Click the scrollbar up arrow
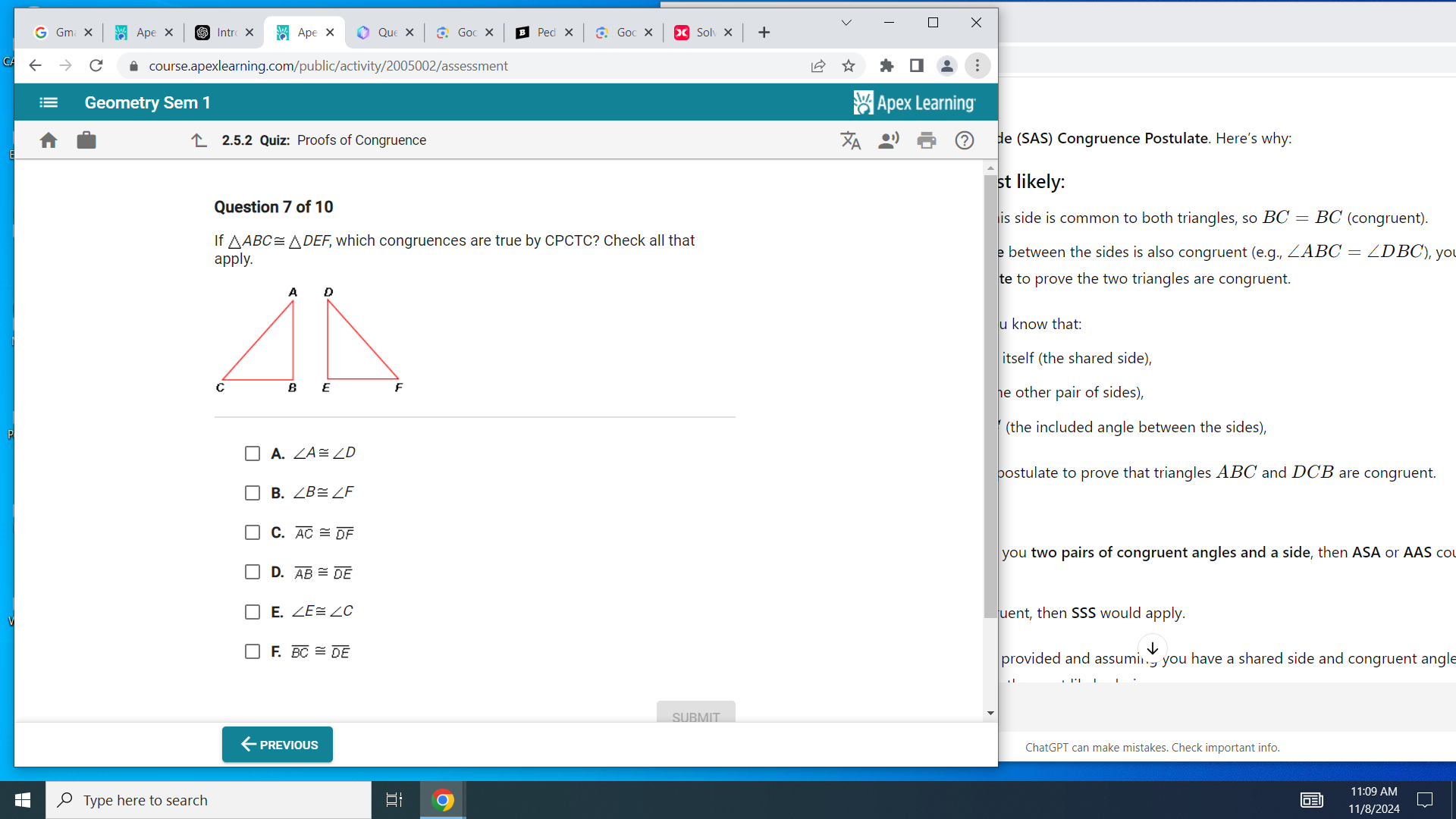 [990, 168]
